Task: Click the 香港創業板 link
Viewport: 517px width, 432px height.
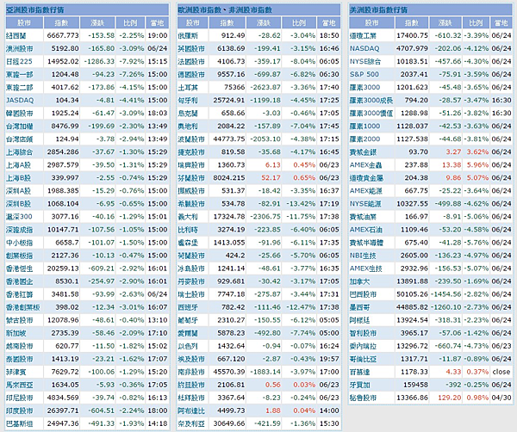Action: coord(22,307)
